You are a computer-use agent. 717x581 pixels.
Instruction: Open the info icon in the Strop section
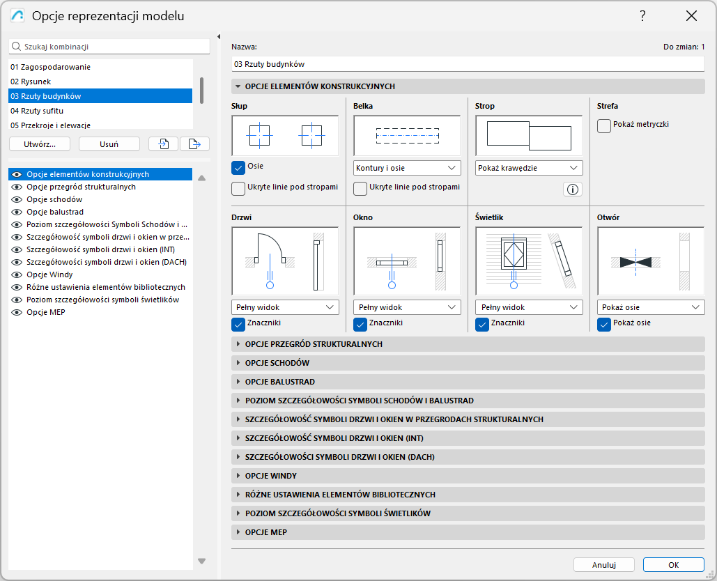click(x=572, y=189)
